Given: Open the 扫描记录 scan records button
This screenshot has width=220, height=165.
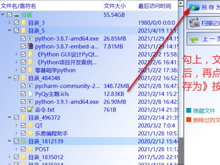Looking at the screenshot, I should tap(204, 23).
